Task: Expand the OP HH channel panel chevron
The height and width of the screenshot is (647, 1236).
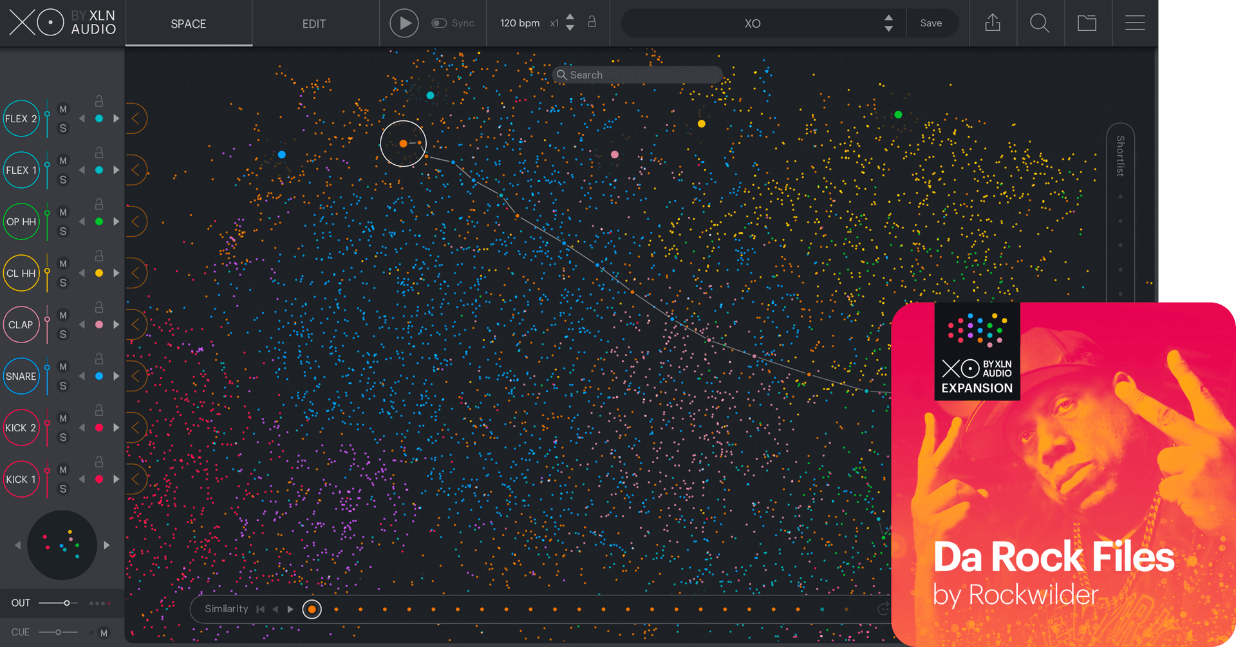Action: point(136,221)
